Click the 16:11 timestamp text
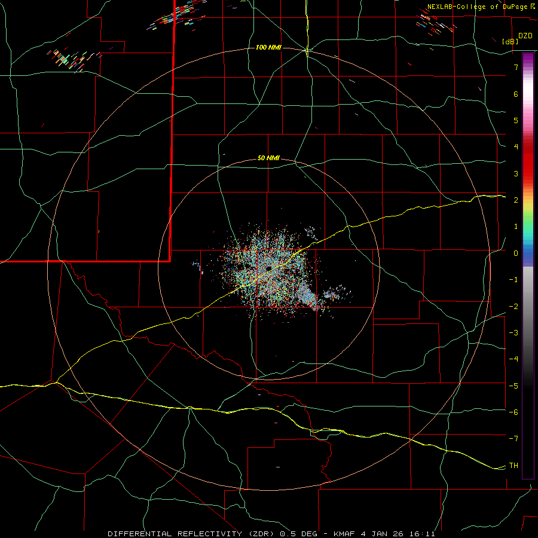The height and width of the screenshot is (538, 538). (421, 534)
